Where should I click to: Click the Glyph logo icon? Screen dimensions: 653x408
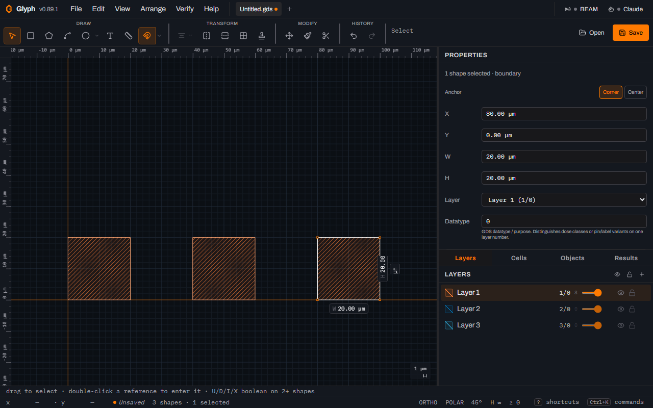click(x=9, y=9)
